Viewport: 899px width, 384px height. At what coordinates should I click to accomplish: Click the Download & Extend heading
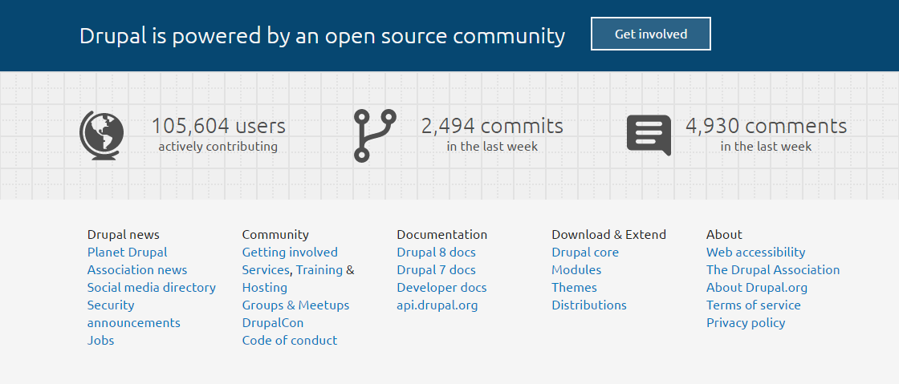click(609, 235)
